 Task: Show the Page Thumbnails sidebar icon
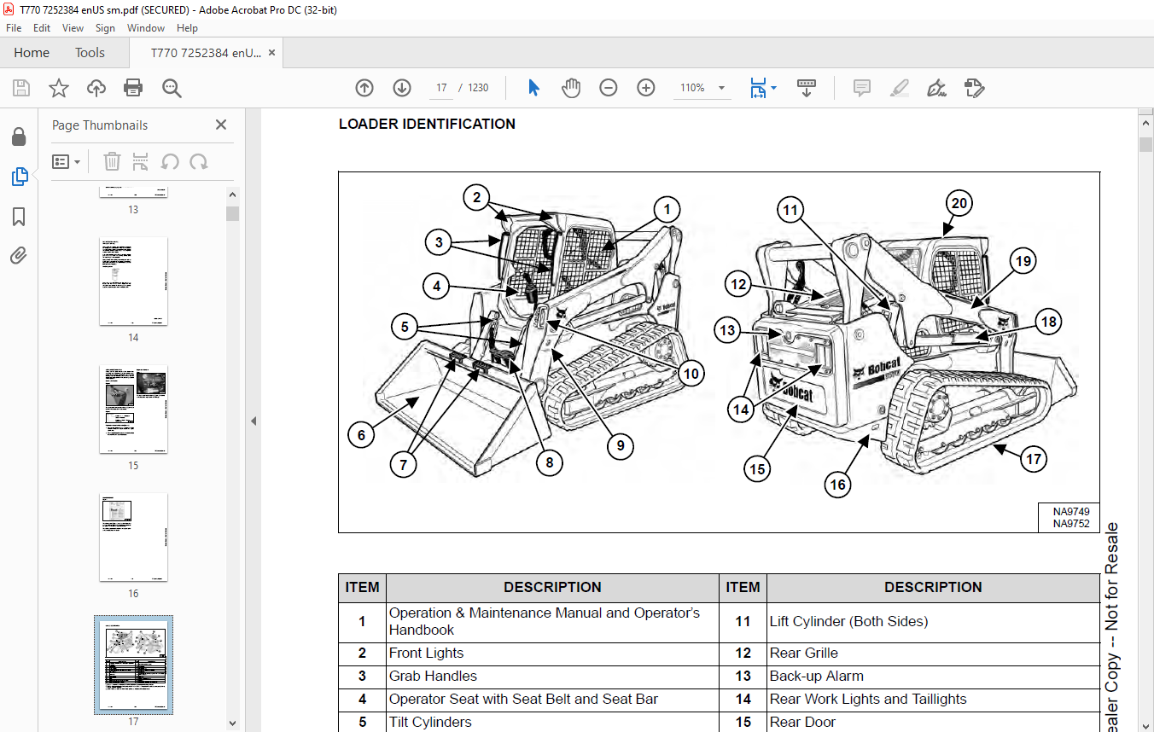[x=19, y=177]
